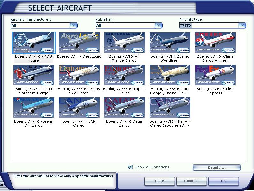Select the Thai Air Cargo thumbnail
The height and width of the screenshot is (191, 254).
pos(170,108)
